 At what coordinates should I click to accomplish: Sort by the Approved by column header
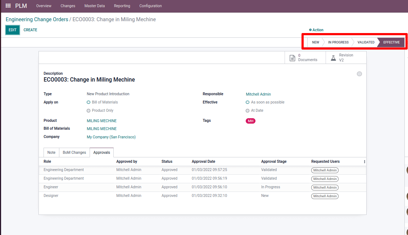[127, 161]
